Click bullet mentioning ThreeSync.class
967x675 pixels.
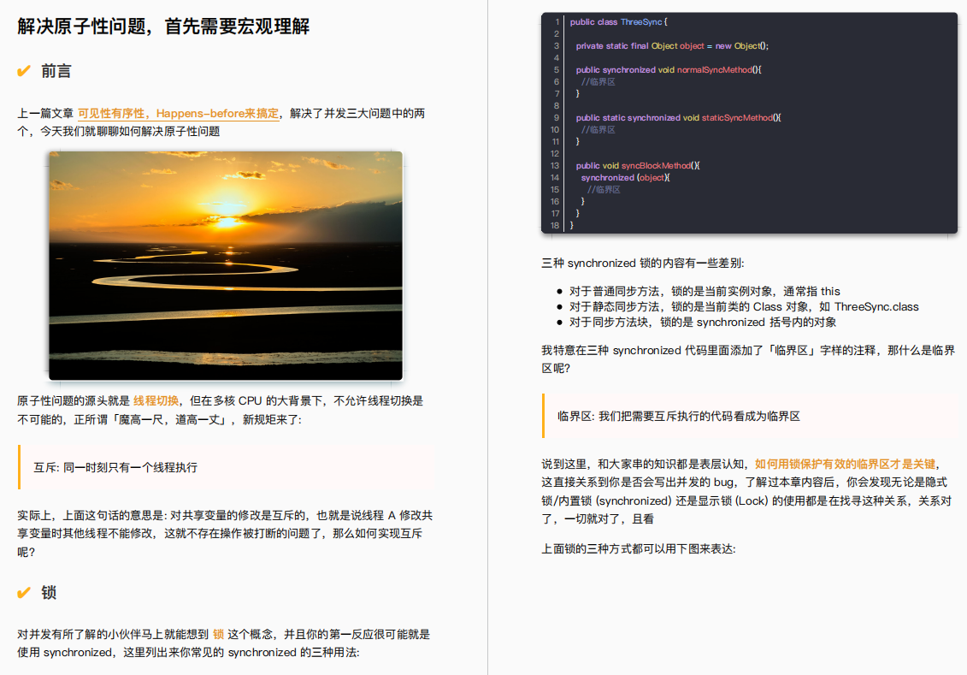coord(744,306)
